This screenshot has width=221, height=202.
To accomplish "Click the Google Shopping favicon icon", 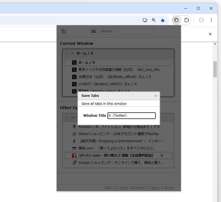I will [x=74, y=163].
